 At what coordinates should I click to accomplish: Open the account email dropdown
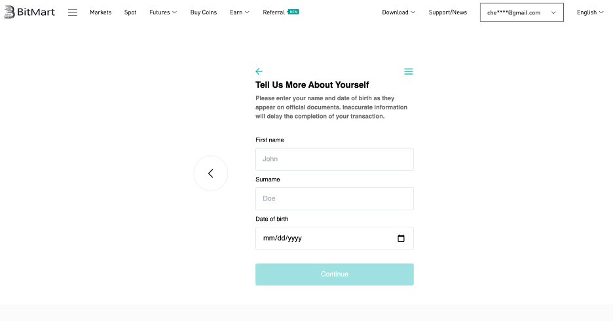[521, 12]
